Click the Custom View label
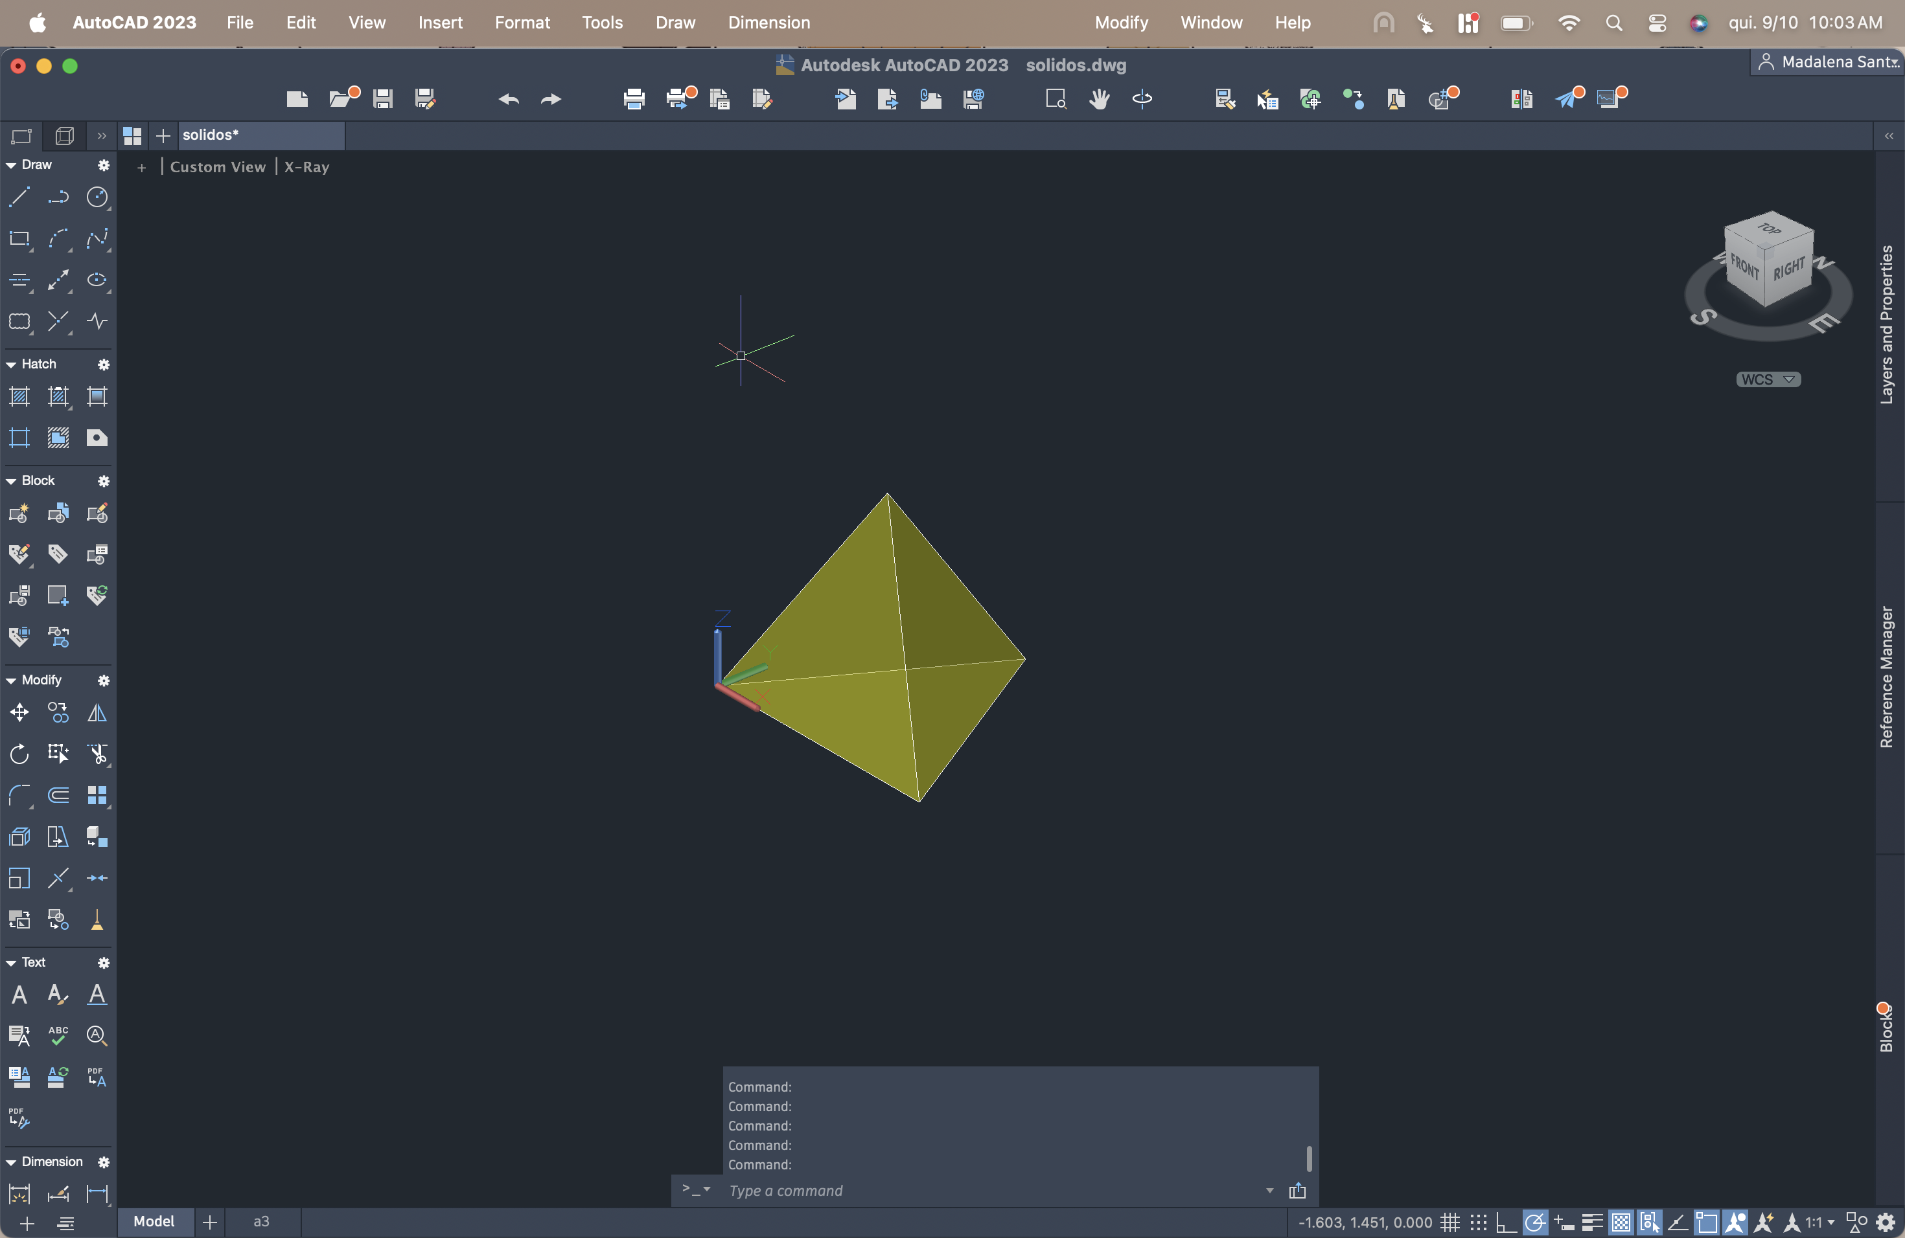 click(x=217, y=166)
